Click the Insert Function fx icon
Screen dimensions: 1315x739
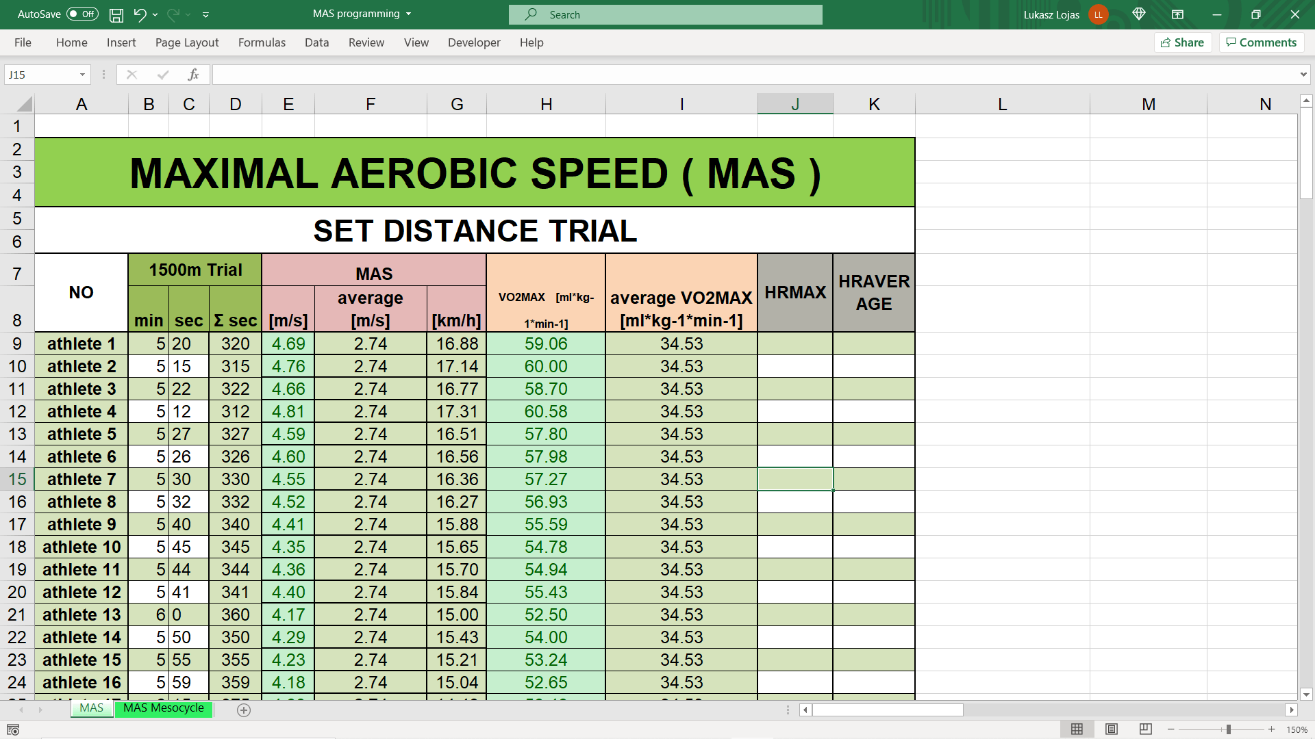tap(193, 75)
